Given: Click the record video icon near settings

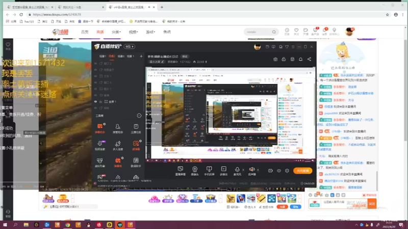Looking at the screenshot, I should pos(270,170).
